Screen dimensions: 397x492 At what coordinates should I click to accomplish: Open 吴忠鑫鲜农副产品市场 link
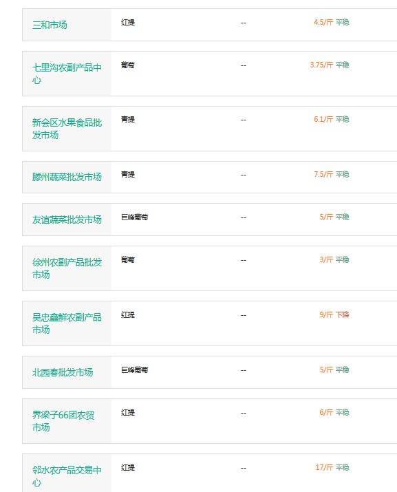[x=67, y=323]
